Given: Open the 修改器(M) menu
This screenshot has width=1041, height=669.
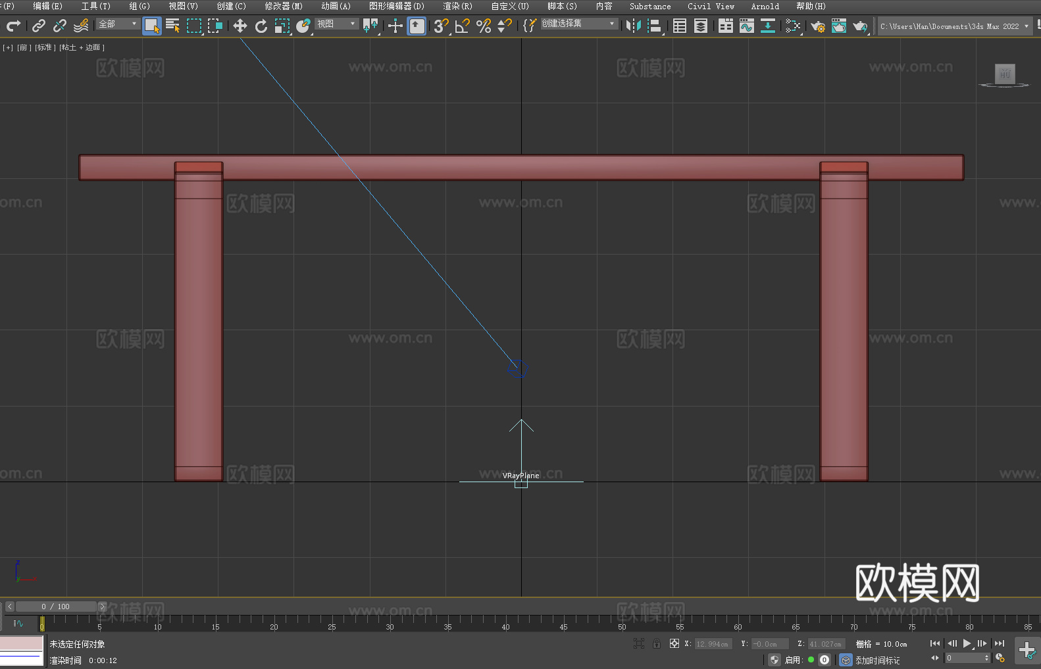Looking at the screenshot, I should (284, 6).
